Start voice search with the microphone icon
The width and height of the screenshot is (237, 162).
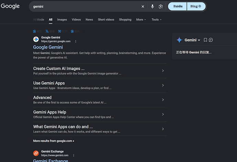[153, 6]
